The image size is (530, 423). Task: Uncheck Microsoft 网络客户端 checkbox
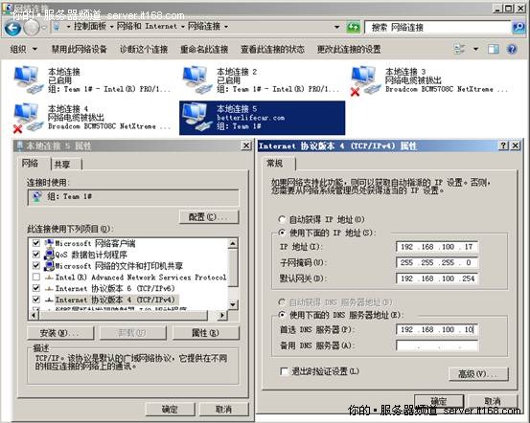36,243
